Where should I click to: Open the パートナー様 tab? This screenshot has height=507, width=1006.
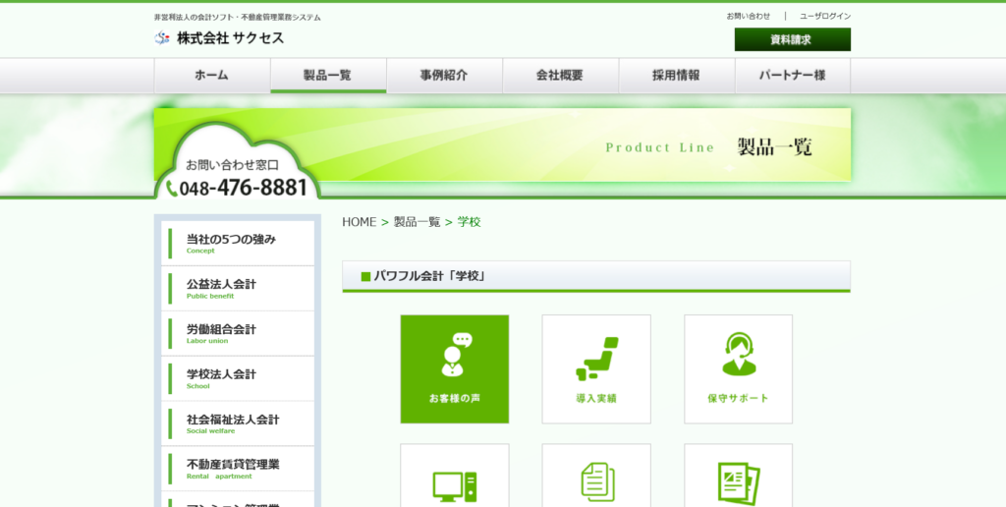793,76
